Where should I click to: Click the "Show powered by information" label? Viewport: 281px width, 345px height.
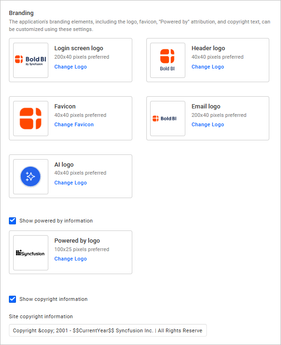(56, 221)
